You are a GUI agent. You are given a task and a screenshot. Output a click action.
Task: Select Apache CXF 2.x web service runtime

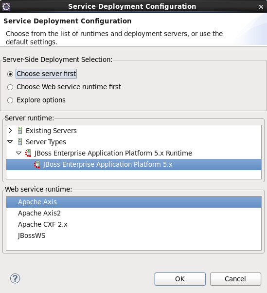[x=134, y=224]
